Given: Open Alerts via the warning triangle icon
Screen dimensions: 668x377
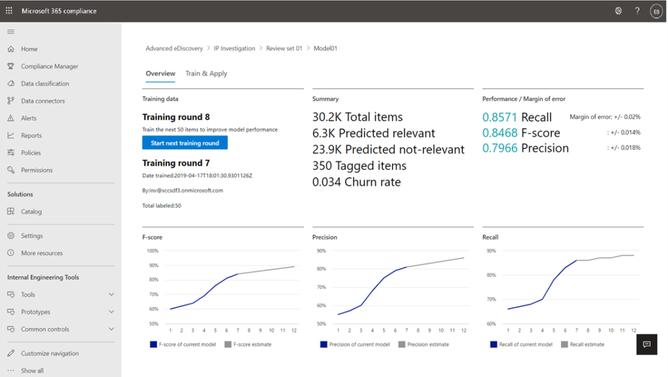Looking at the screenshot, I should (x=10, y=119).
